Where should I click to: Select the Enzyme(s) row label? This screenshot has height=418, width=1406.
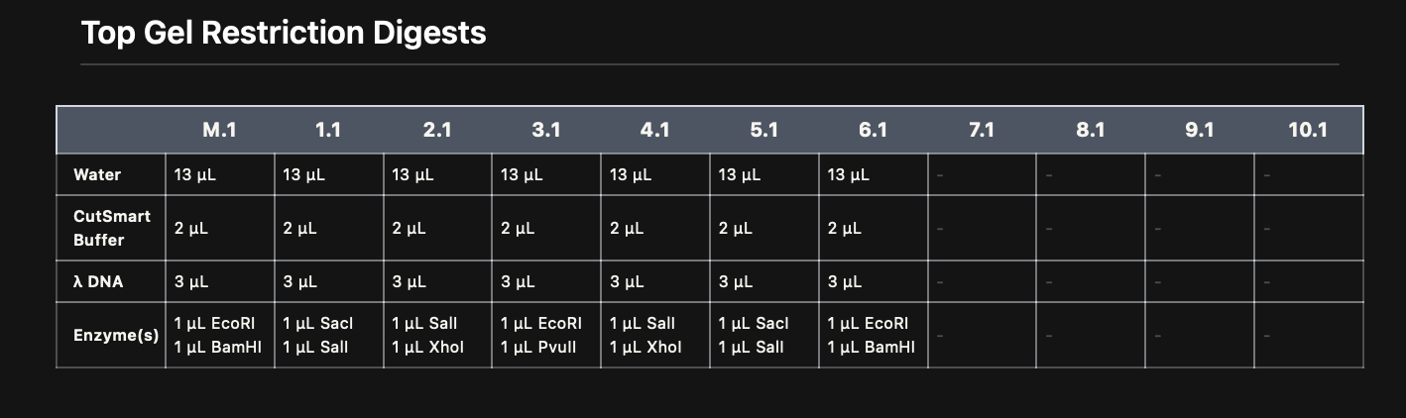(x=116, y=336)
